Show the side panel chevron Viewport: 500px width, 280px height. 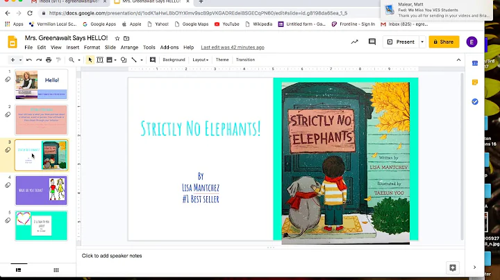[474, 268]
